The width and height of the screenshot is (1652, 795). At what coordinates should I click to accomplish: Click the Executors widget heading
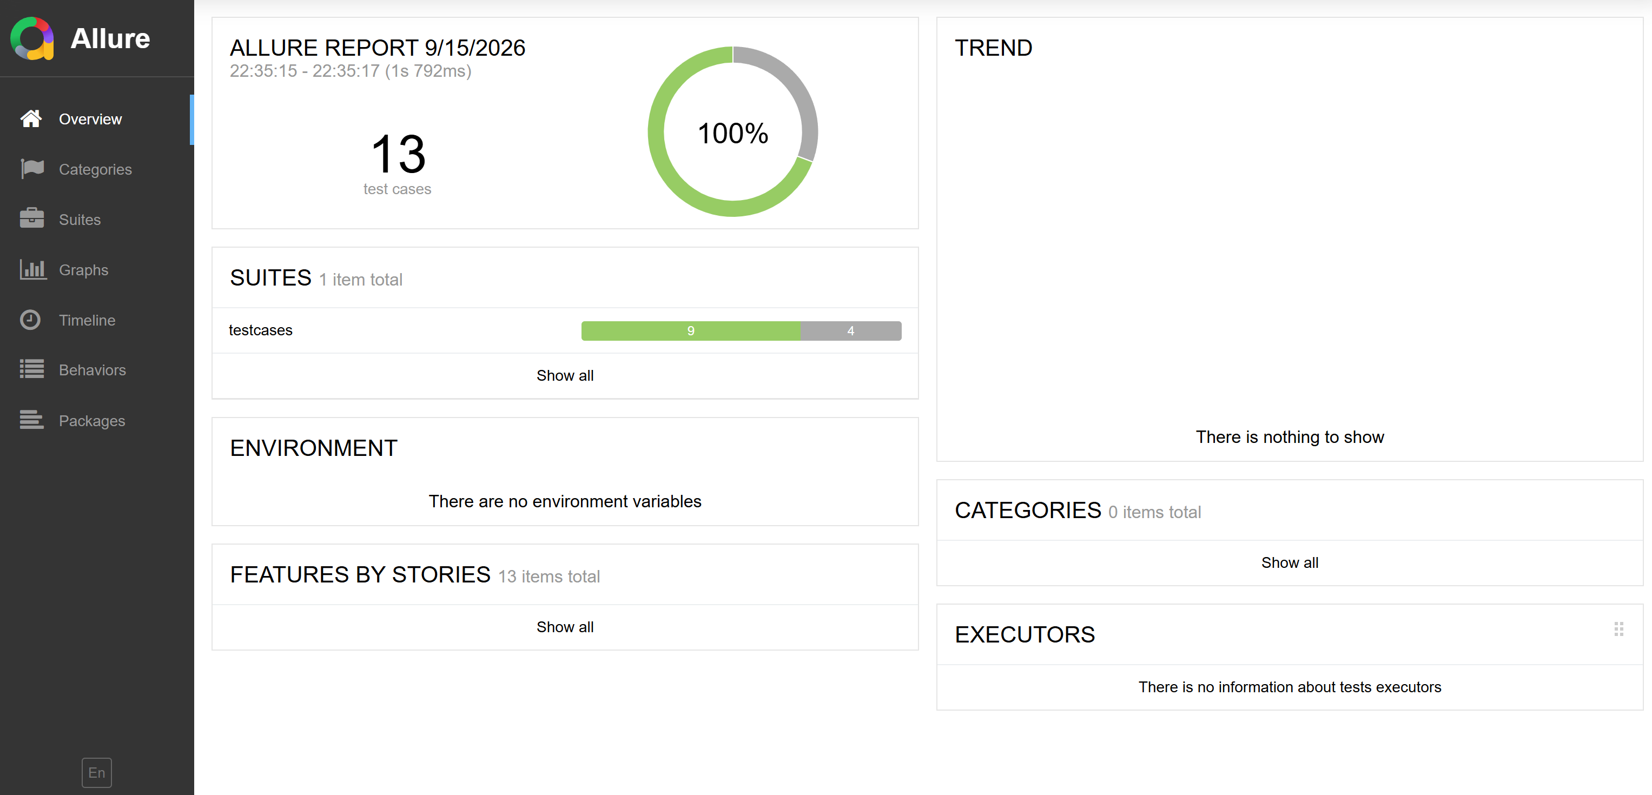1025,635
